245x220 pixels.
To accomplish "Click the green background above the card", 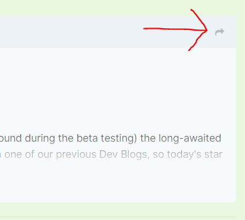I will pyautogui.click(x=96, y=7).
